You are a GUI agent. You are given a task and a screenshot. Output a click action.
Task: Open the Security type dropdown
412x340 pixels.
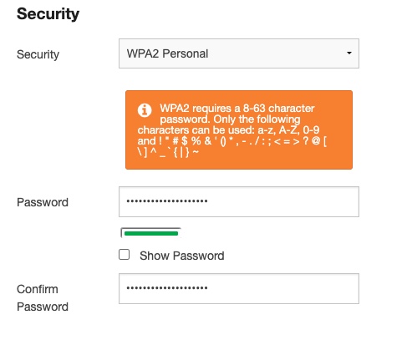(239, 53)
